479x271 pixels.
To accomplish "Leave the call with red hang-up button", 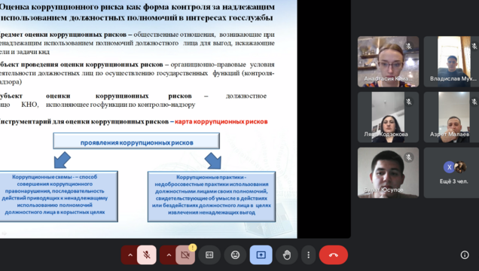I will [x=334, y=255].
